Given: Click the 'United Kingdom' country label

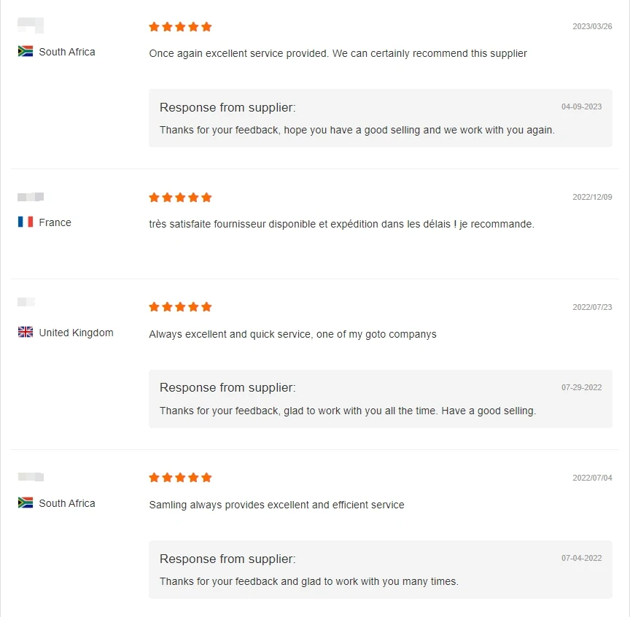Looking at the screenshot, I should [x=76, y=333].
